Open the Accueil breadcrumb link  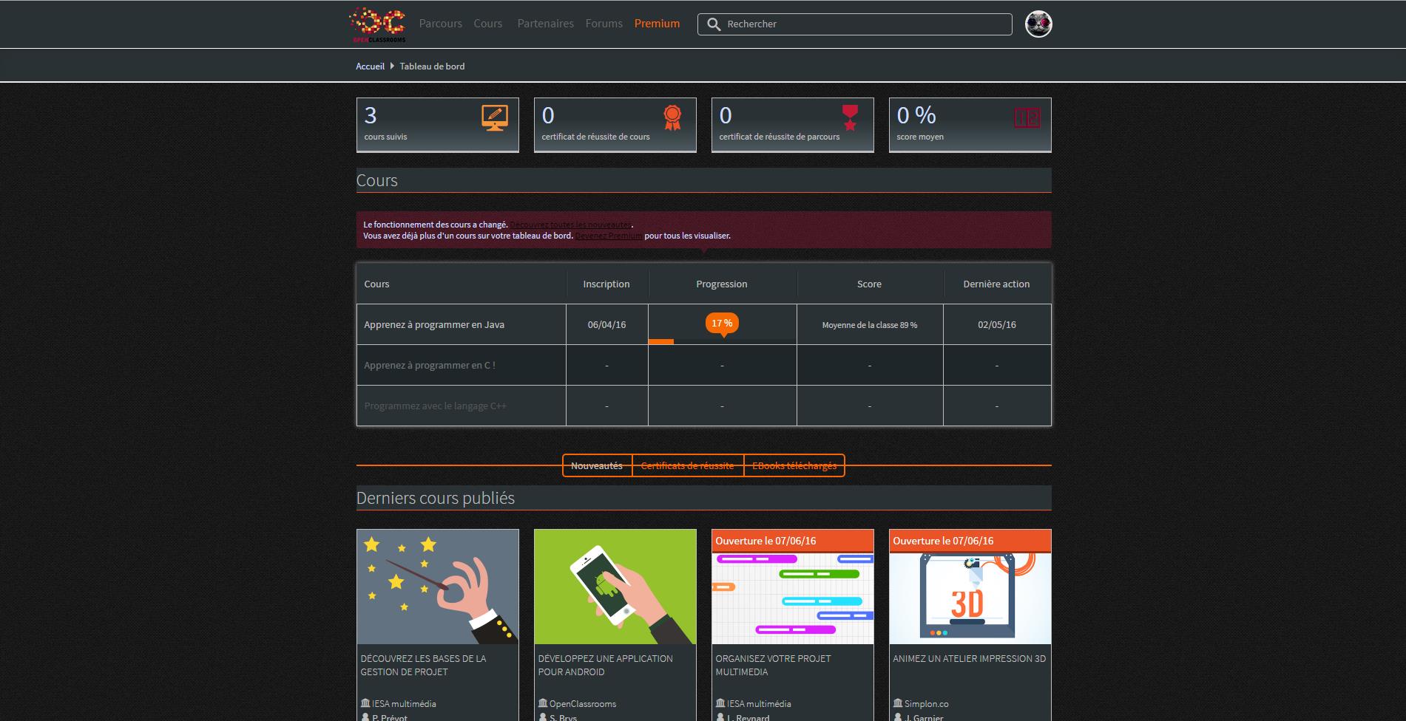tap(370, 66)
